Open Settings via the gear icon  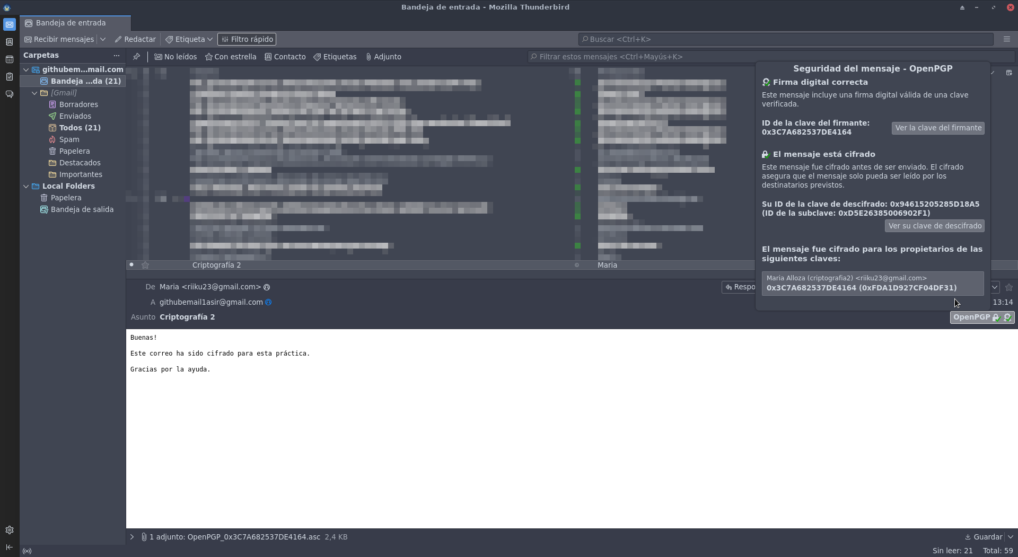click(9, 530)
